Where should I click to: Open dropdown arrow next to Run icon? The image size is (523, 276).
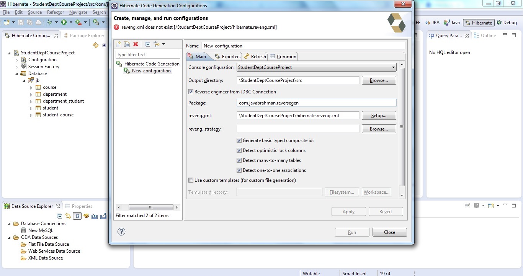coord(70,23)
